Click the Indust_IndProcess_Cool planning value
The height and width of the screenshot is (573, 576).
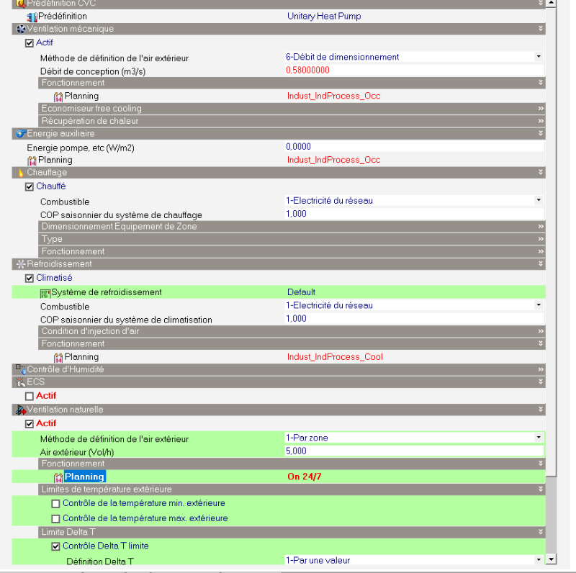(x=335, y=357)
